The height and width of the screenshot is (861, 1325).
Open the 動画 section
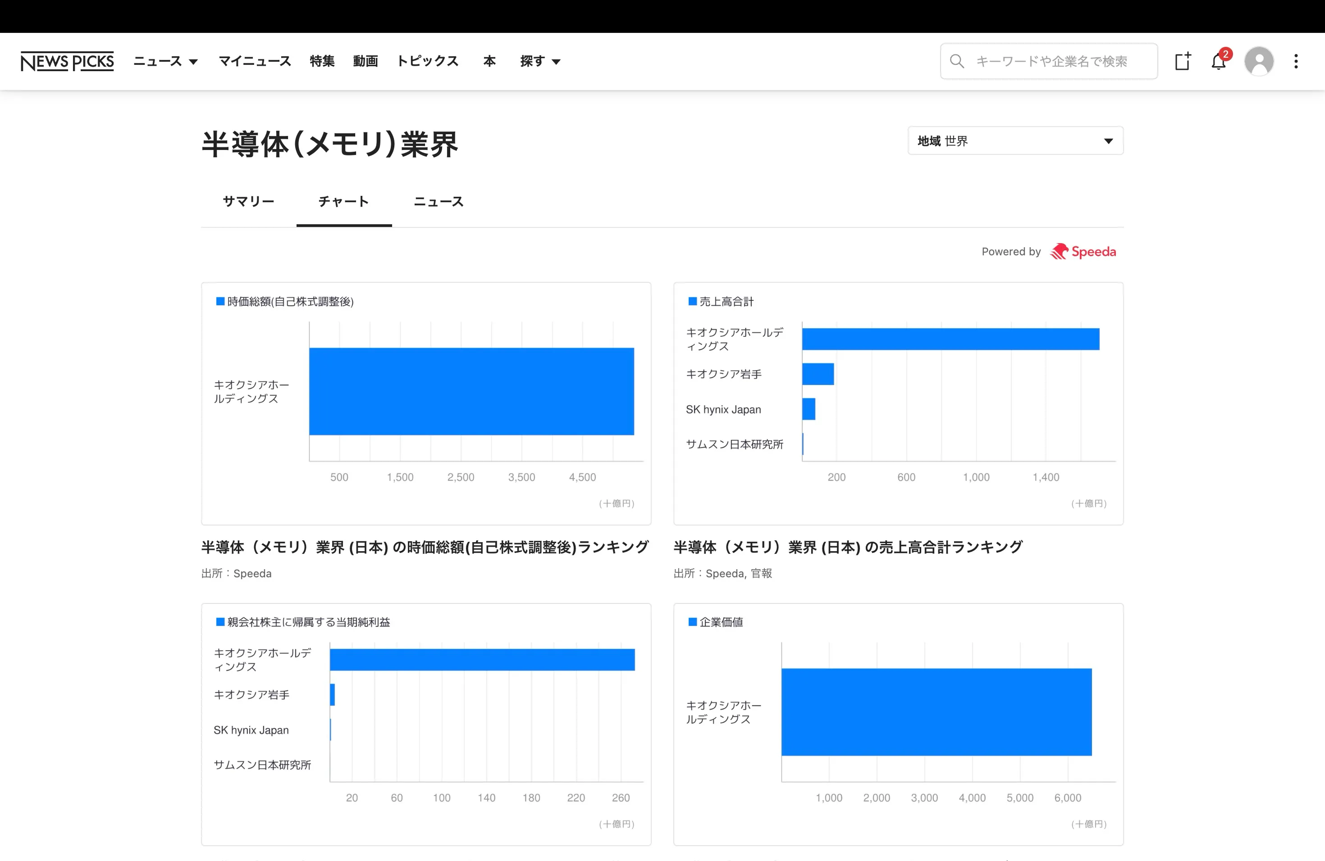[x=366, y=61]
